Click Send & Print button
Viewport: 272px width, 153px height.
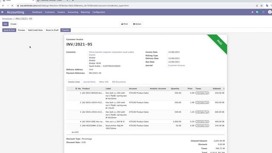click(x=9, y=30)
